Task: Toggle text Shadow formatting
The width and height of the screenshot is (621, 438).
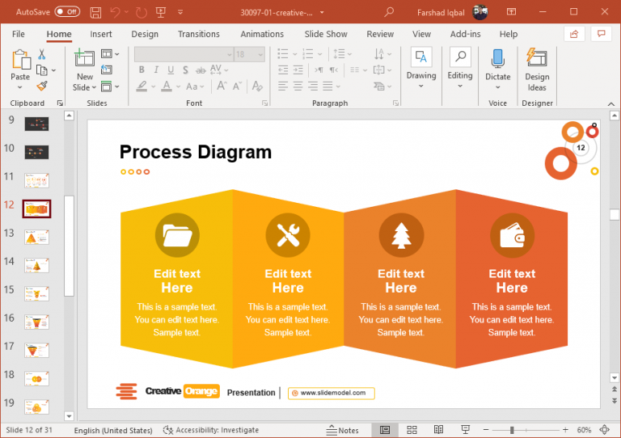Action: click(x=185, y=70)
